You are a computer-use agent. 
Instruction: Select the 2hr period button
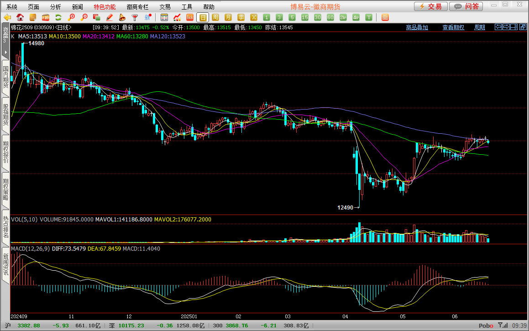point(343,17)
